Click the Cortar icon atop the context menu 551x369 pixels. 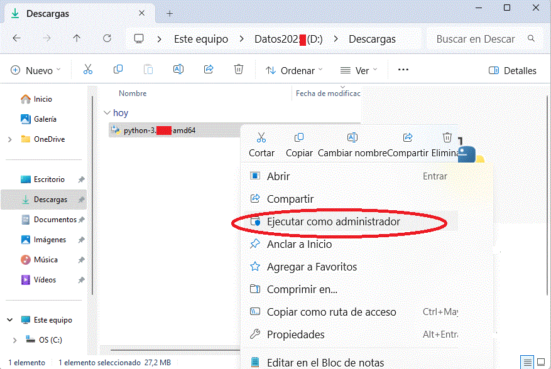(x=261, y=137)
